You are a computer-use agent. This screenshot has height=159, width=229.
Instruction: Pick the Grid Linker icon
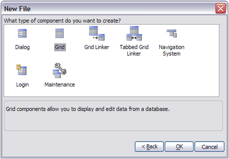coord(97,33)
